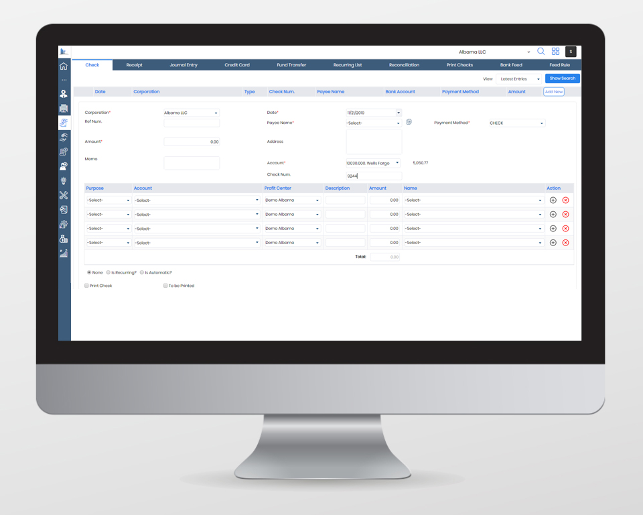
Task: Select the user profile icon in sidebar
Action: point(64,94)
